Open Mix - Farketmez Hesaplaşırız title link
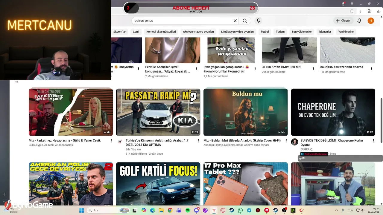The image size is (383, 215). (65, 140)
